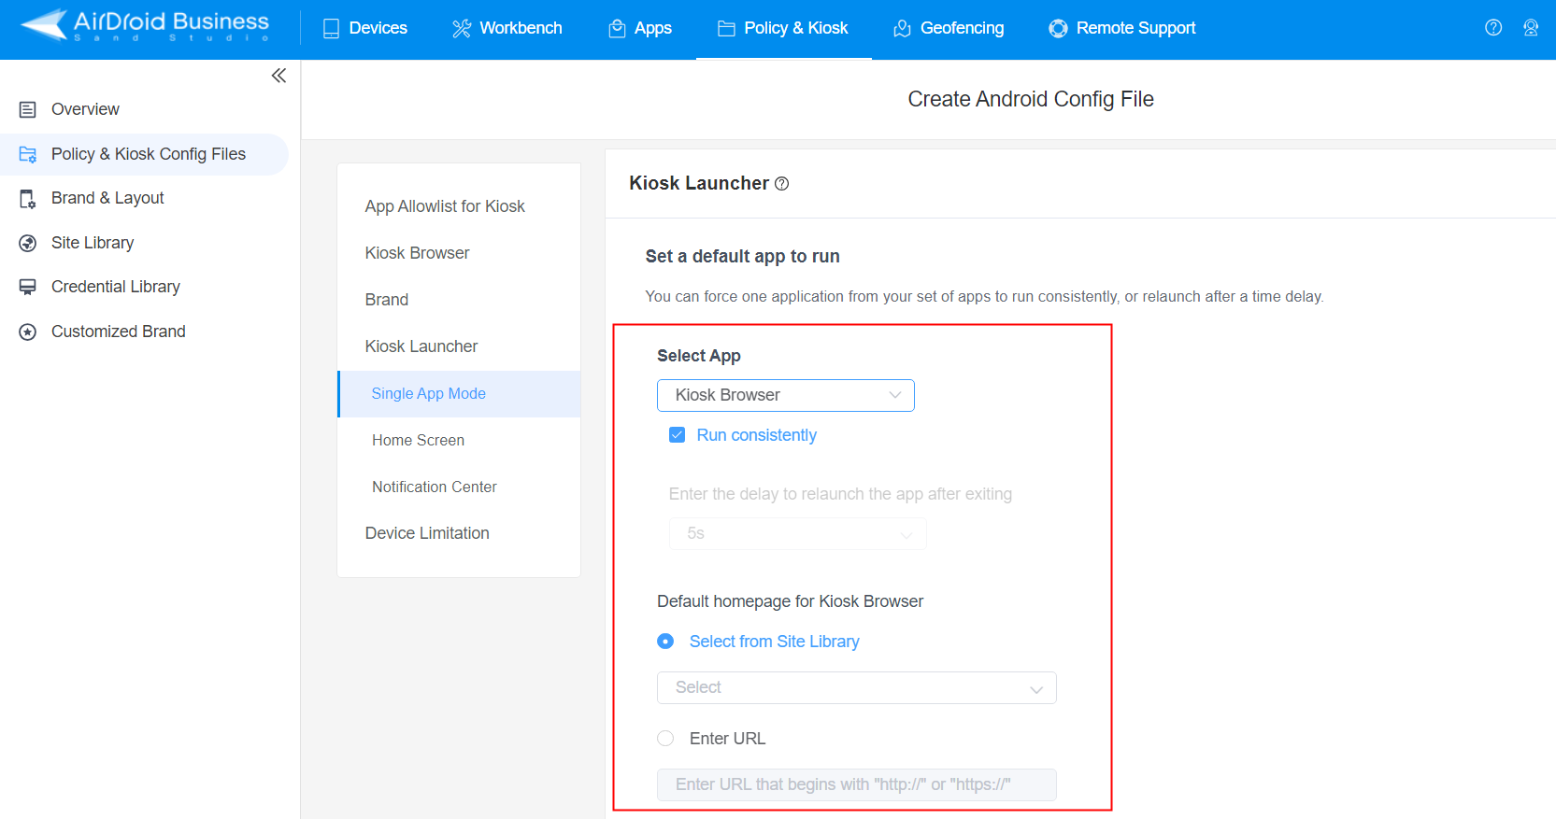
Task: Click the Site Library globe icon
Action: click(28, 243)
